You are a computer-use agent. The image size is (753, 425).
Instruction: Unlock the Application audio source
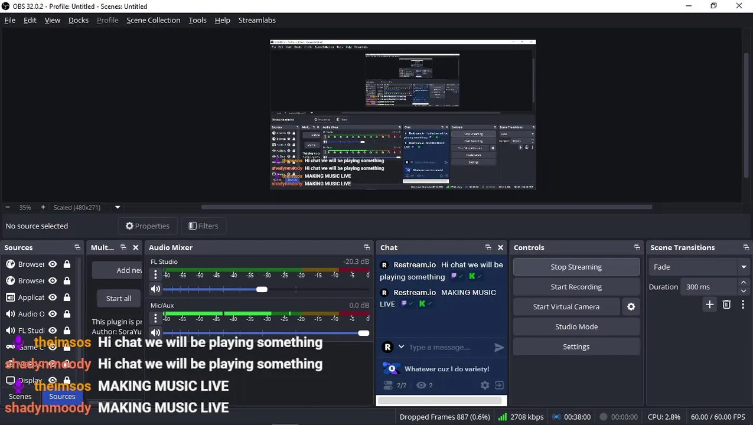[67, 297]
